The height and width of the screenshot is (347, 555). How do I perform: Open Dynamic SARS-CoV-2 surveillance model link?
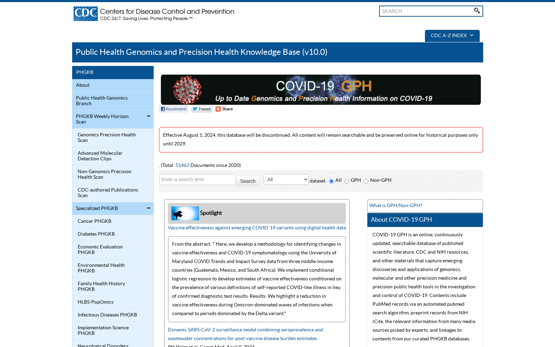(x=245, y=334)
